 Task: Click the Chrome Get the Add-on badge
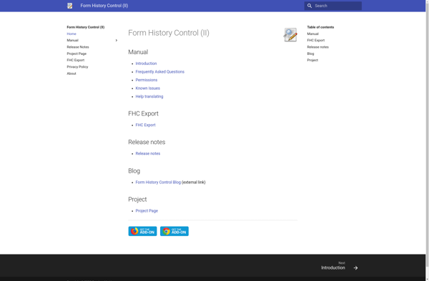click(x=174, y=231)
